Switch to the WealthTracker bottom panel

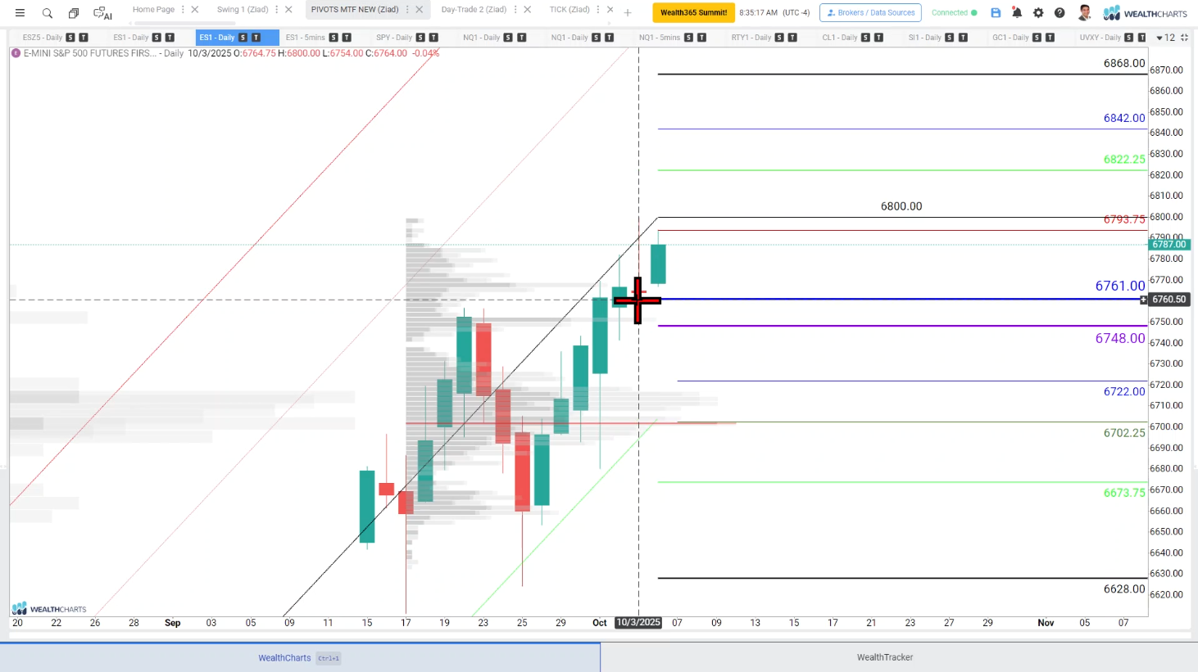884,657
